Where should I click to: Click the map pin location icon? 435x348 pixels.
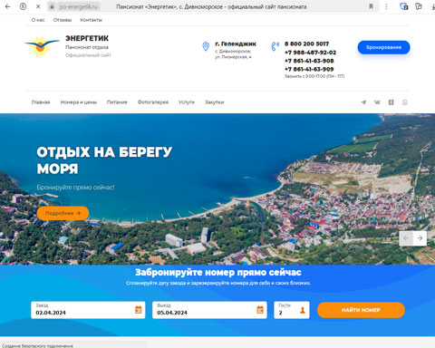[206, 46]
